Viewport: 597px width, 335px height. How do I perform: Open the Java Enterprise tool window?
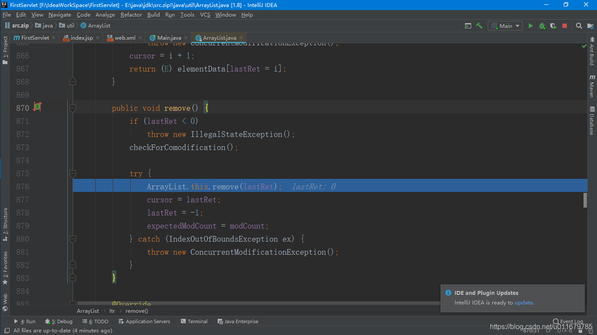(x=238, y=321)
